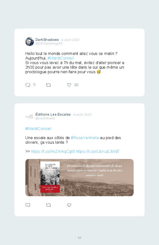Click the retweet icon on DarkShadows tweet
The width and height of the screenshot is (159, 245).
click(x=48, y=85)
